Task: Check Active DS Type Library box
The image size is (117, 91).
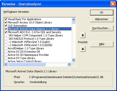Action: (6, 58)
